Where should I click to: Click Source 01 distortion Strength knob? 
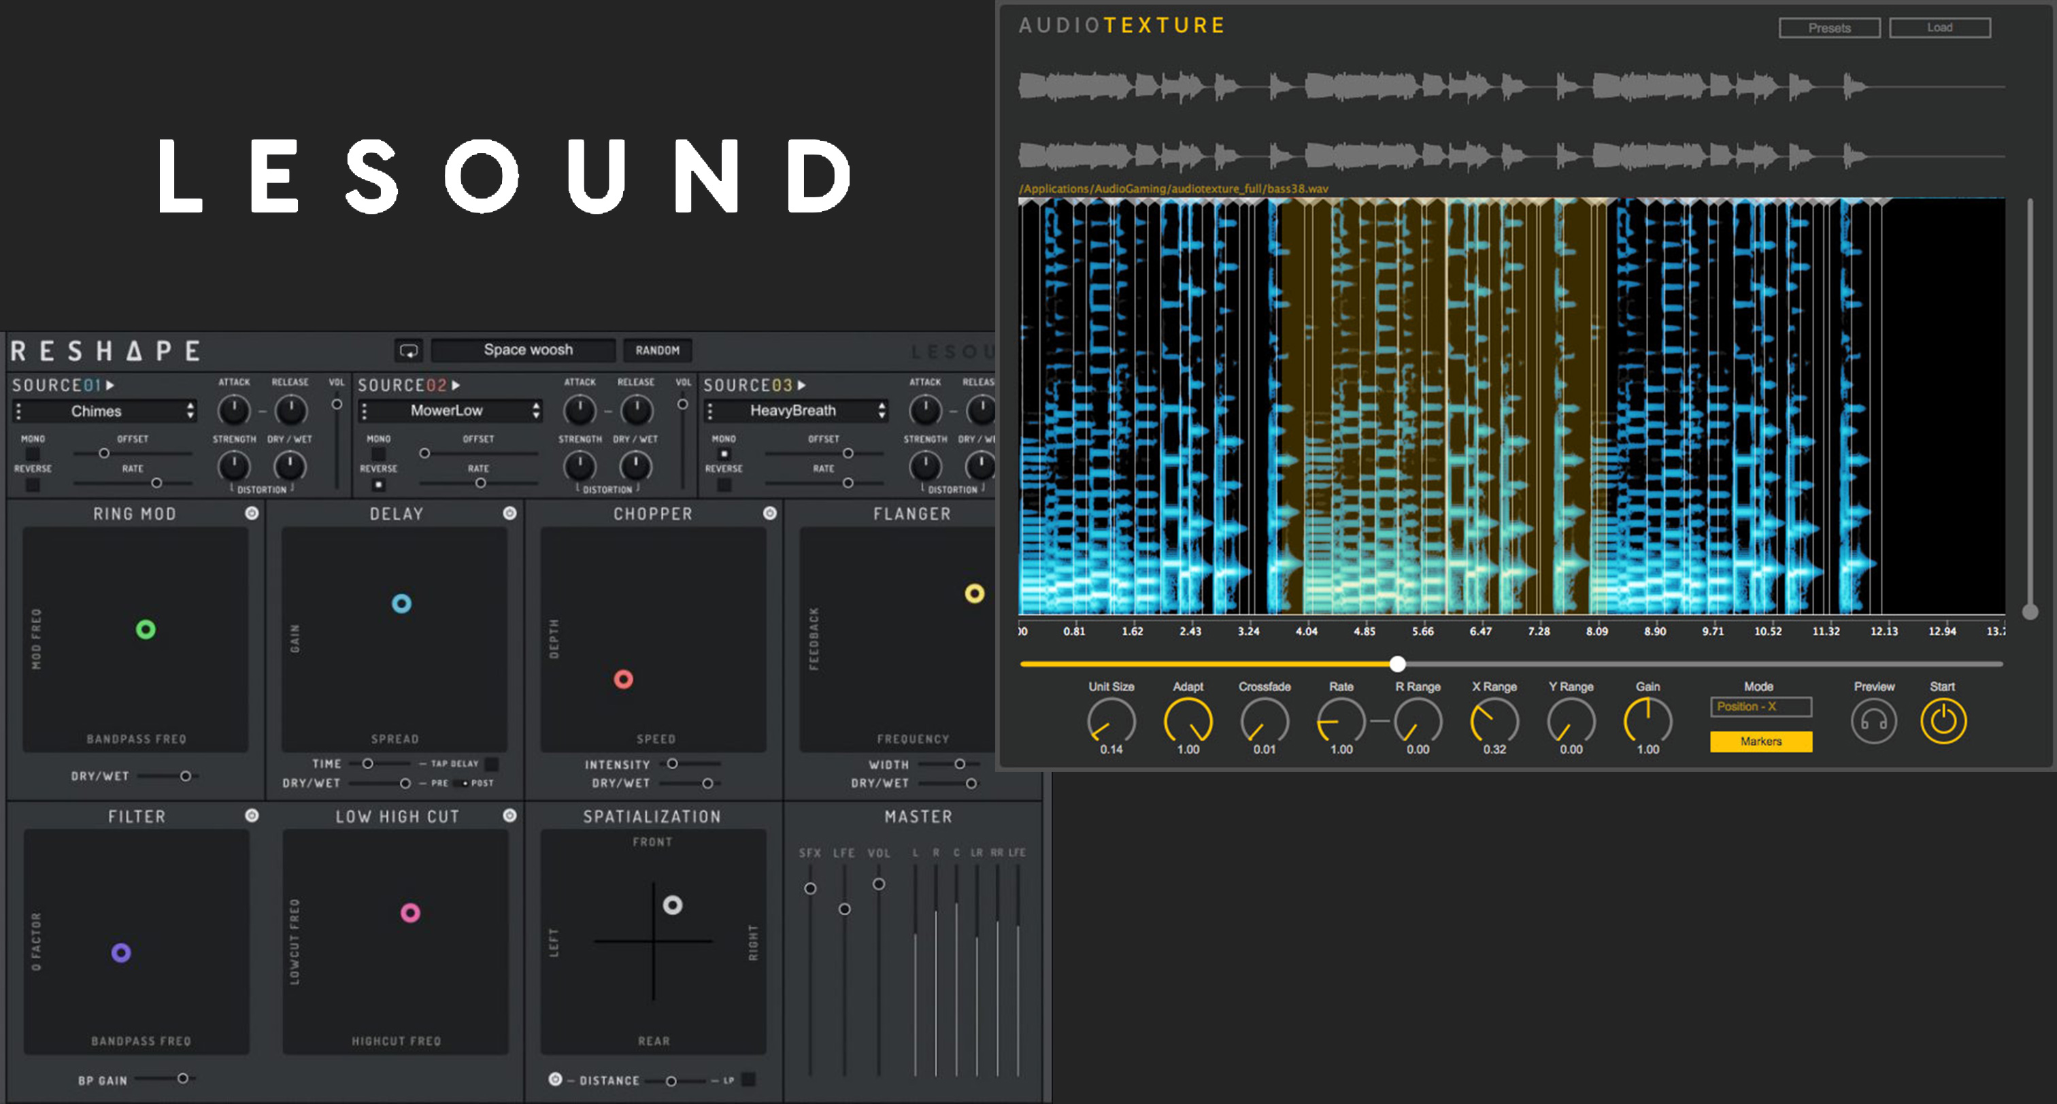click(x=234, y=466)
